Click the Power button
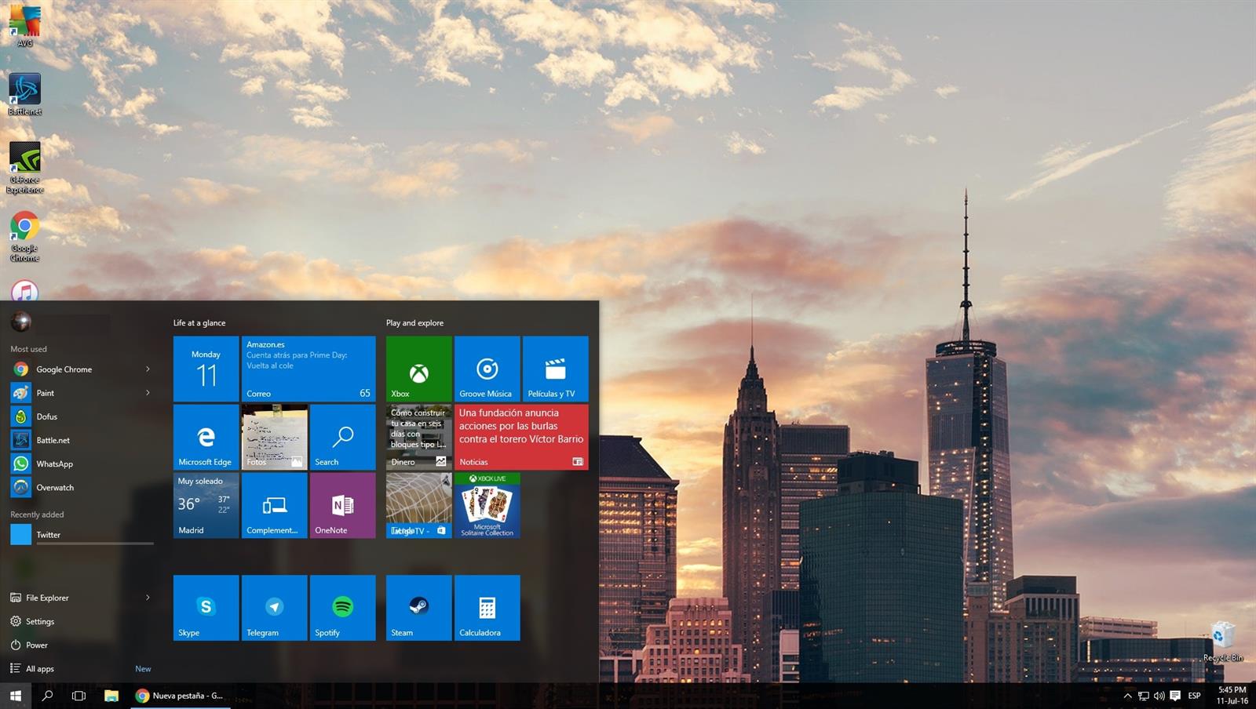Screen dimensions: 1256x709 [36, 645]
